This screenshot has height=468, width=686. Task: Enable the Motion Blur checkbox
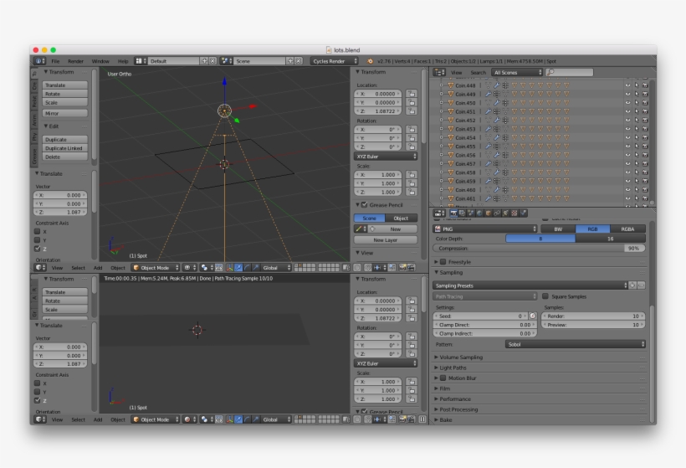coord(443,378)
